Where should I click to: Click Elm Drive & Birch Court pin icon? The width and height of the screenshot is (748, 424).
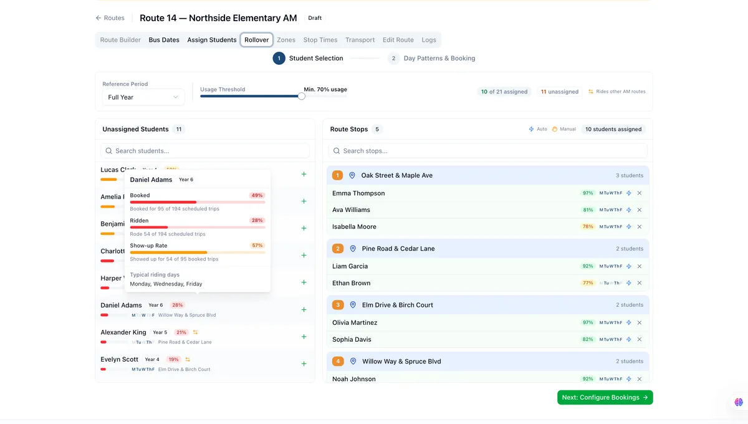[x=353, y=305]
